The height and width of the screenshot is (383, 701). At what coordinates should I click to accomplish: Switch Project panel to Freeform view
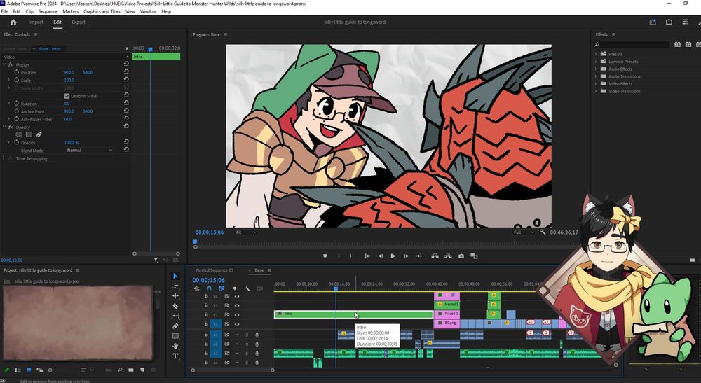[40, 370]
